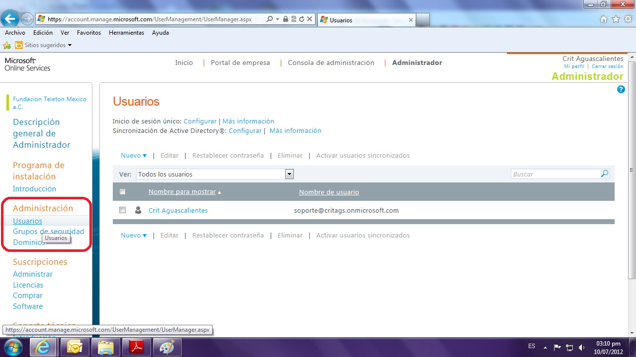Open the Licencias sidebar link
636x357 pixels.
(x=28, y=285)
